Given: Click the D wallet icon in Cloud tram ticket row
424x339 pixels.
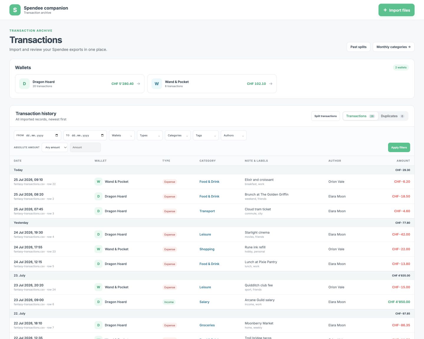Looking at the screenshot, I should 98,211.
